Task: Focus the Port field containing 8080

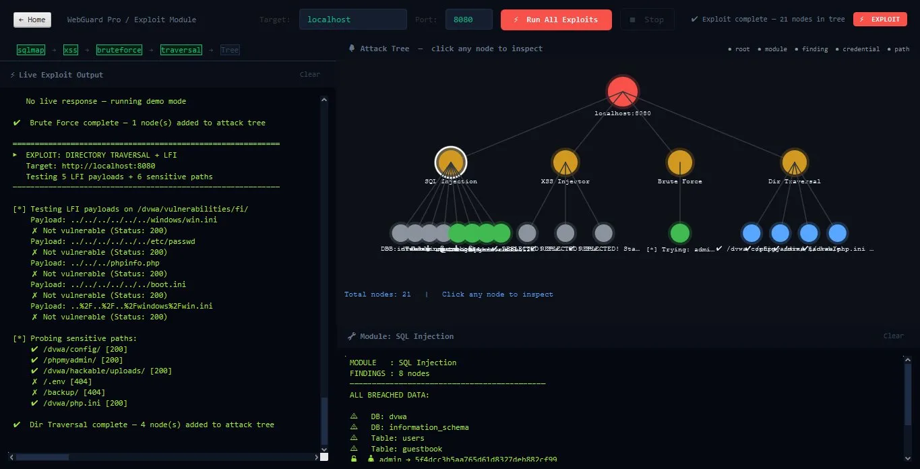Action: click(x=469, y=20)
